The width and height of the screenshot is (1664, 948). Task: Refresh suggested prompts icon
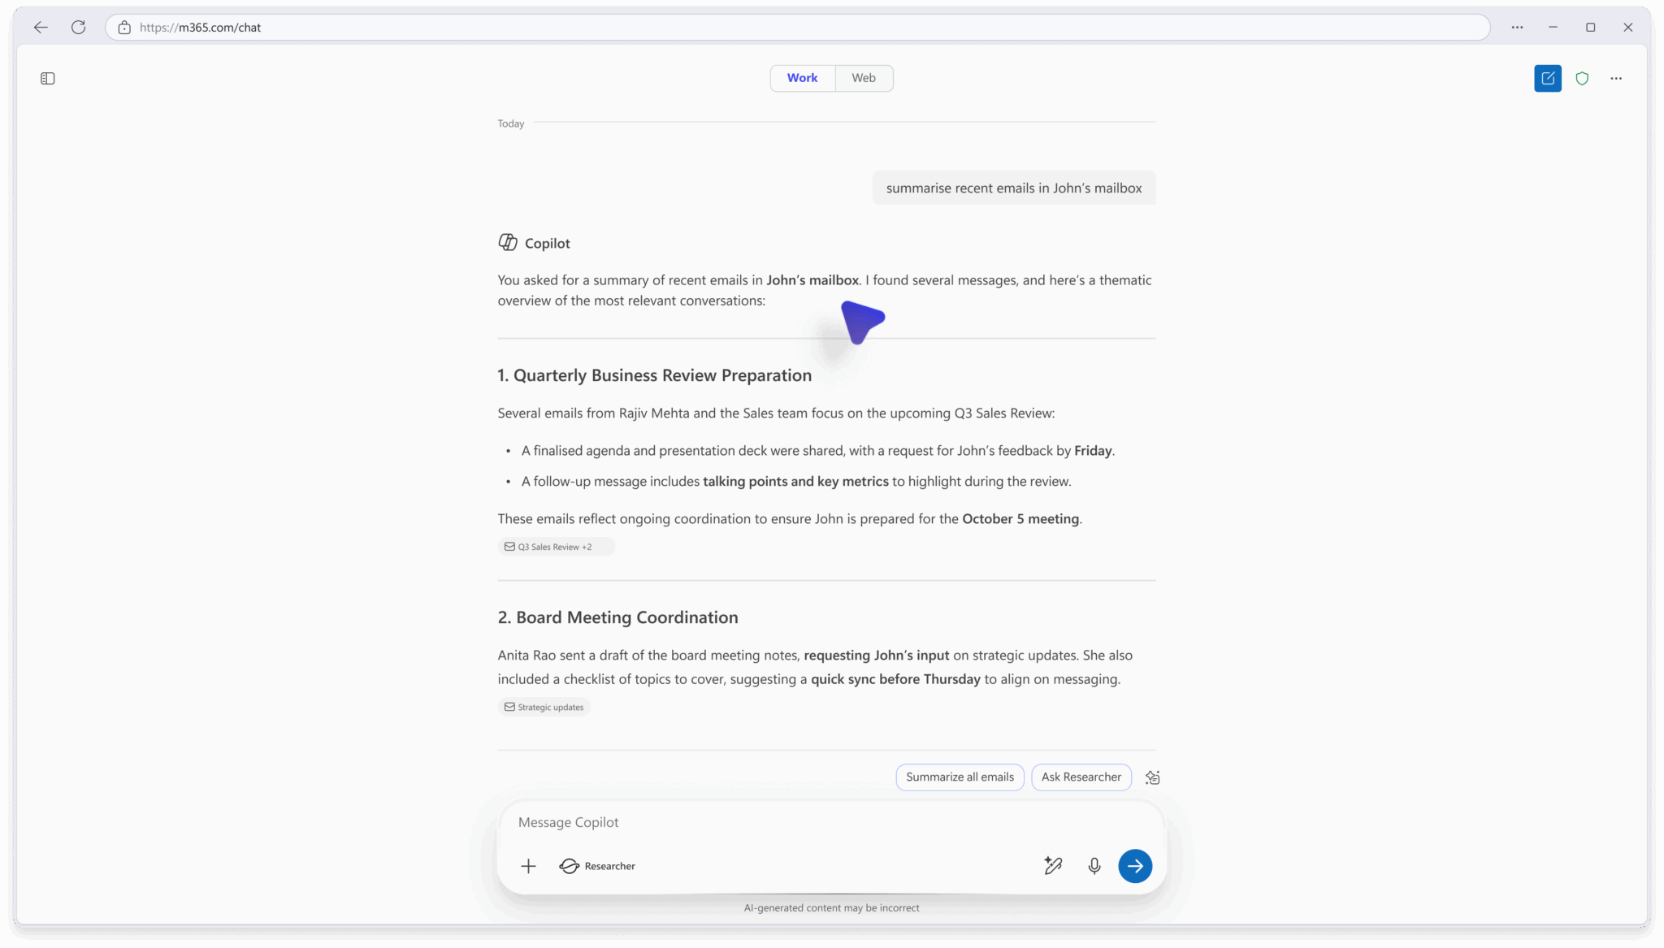1152,777
